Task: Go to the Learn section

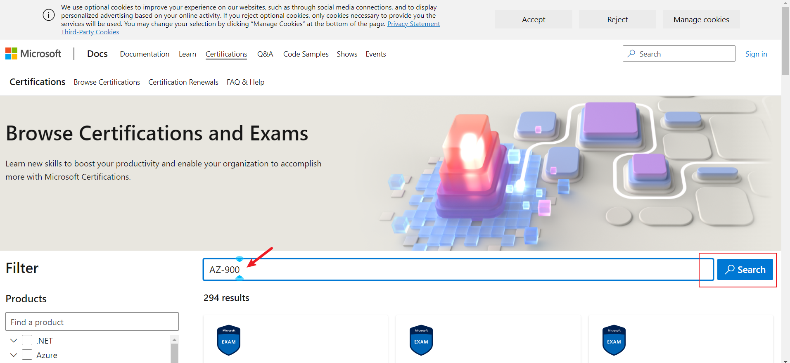Action: [x=187, y=54]
